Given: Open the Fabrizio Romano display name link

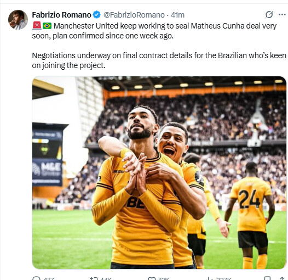Looking at the screenshot, I should click(x=61, y=15).
